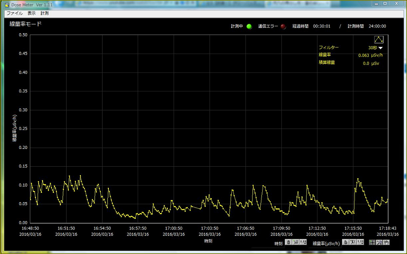Image resolution: width=407 pixels, height=254 pixels.
Task: Select the crosshair cursor tool
Action: (372, 242)
